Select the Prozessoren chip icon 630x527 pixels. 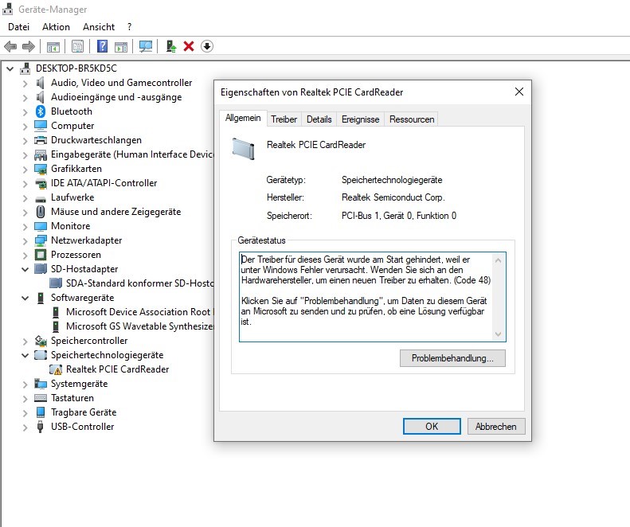[41, 255]
